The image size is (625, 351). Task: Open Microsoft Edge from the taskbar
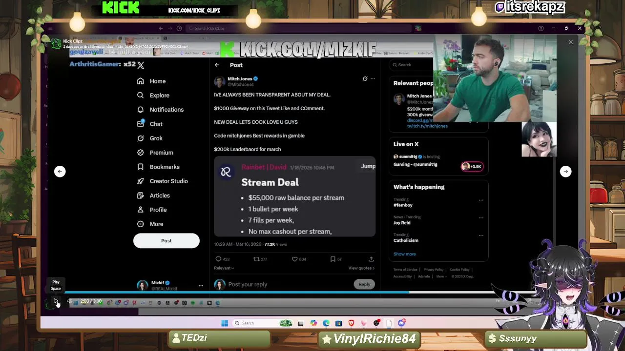pos(326,323)
